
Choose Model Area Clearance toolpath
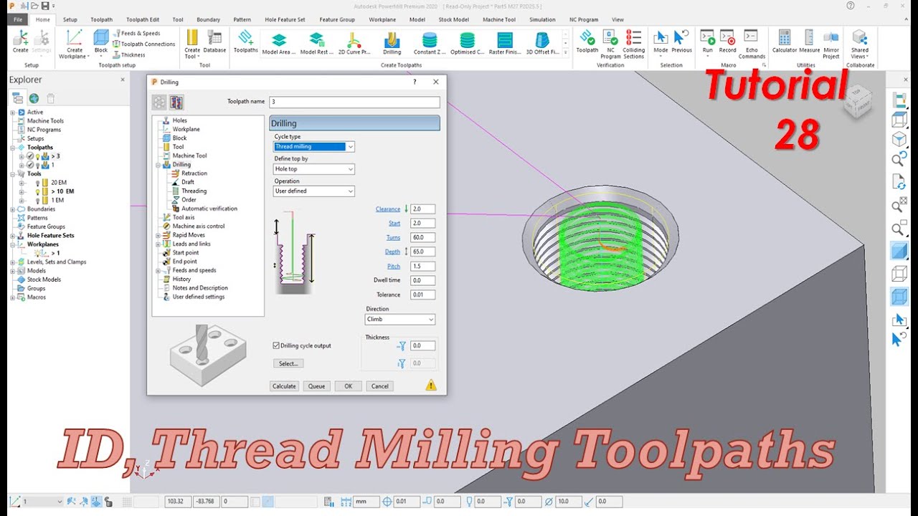coord(279,44)
